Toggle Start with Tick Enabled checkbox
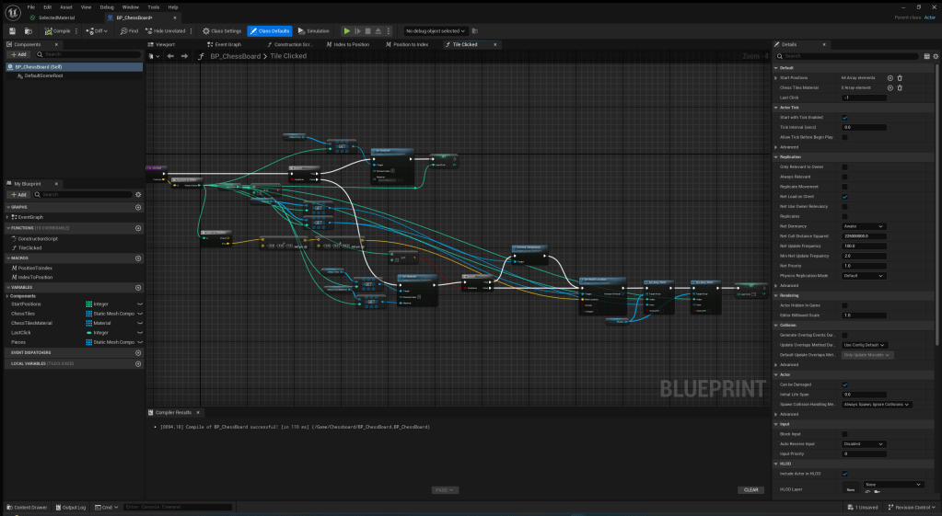Viewport: 942px width, 516px height. (x=844, y=117)
